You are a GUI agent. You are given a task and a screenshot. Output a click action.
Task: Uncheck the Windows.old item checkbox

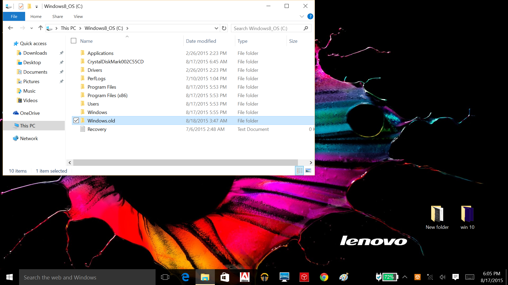tap(76, 120)
